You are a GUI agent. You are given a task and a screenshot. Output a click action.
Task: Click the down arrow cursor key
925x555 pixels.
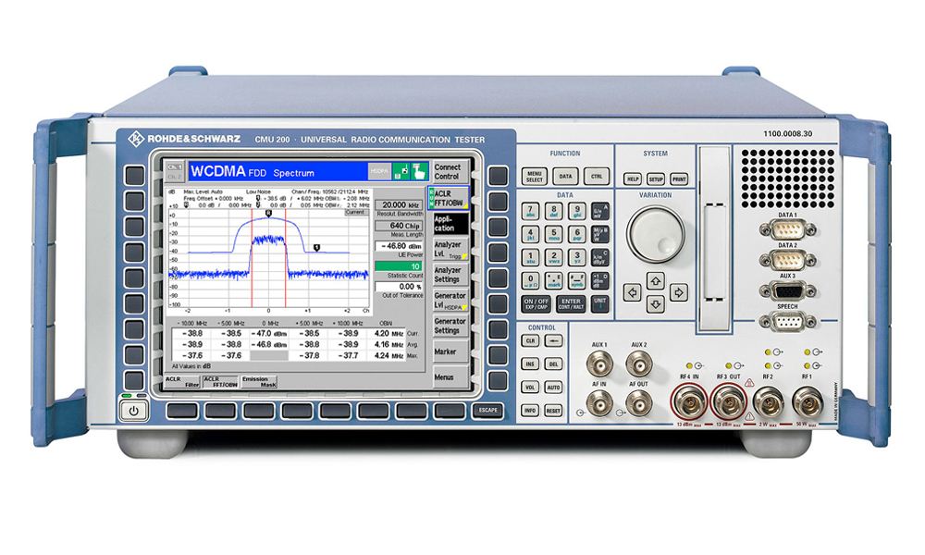coord(656,304)
